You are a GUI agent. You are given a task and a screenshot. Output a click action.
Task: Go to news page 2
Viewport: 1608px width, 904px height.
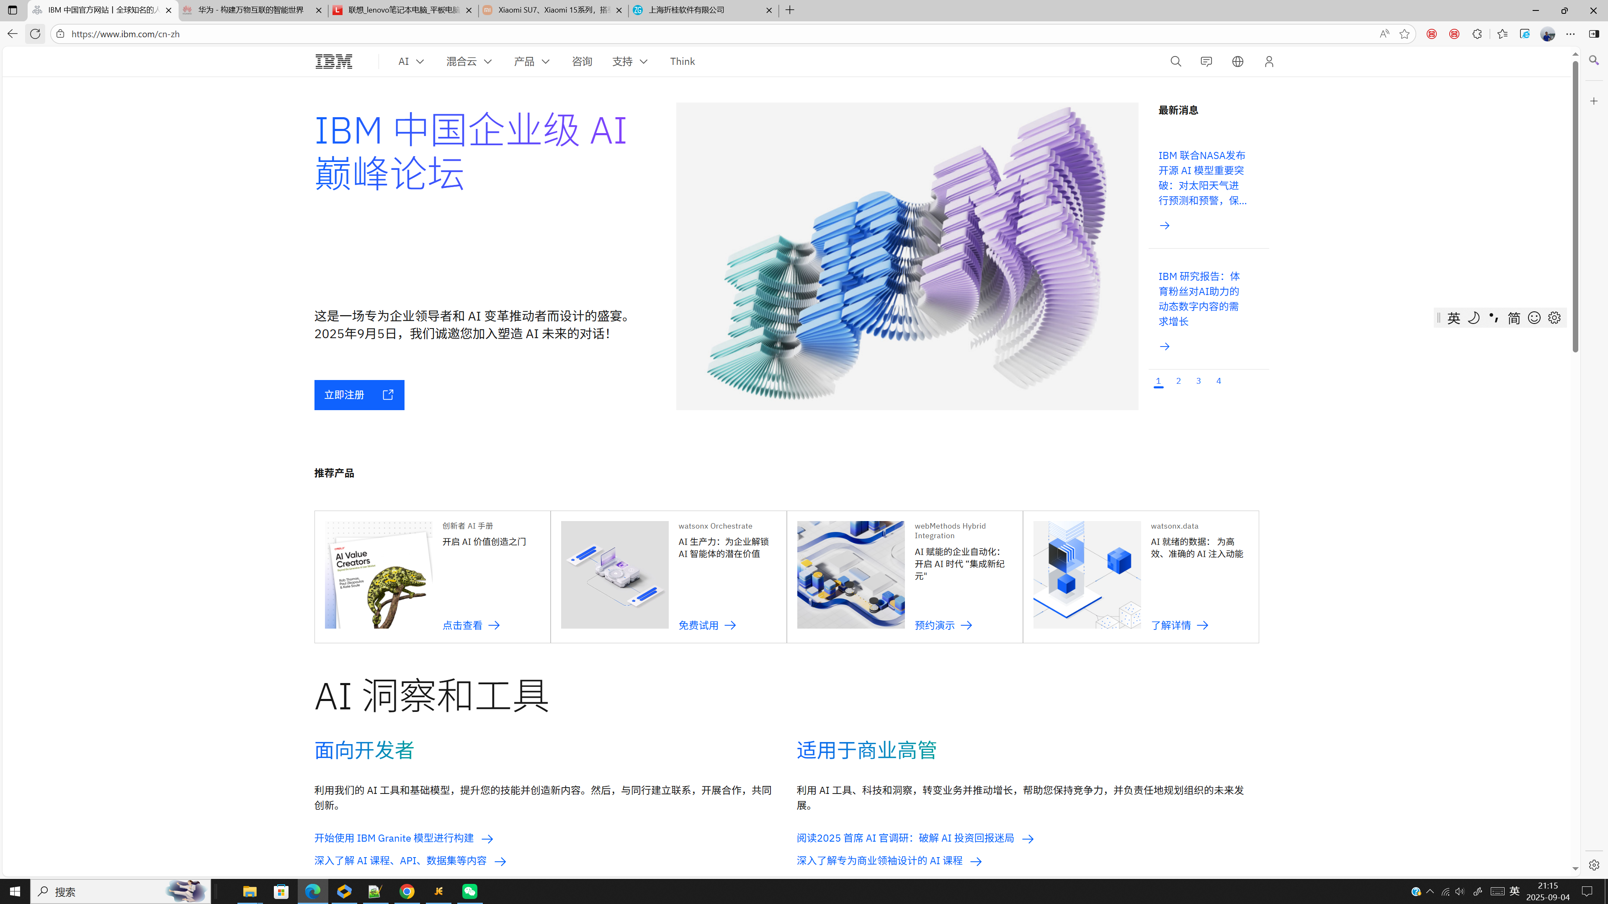(1178, 380)
